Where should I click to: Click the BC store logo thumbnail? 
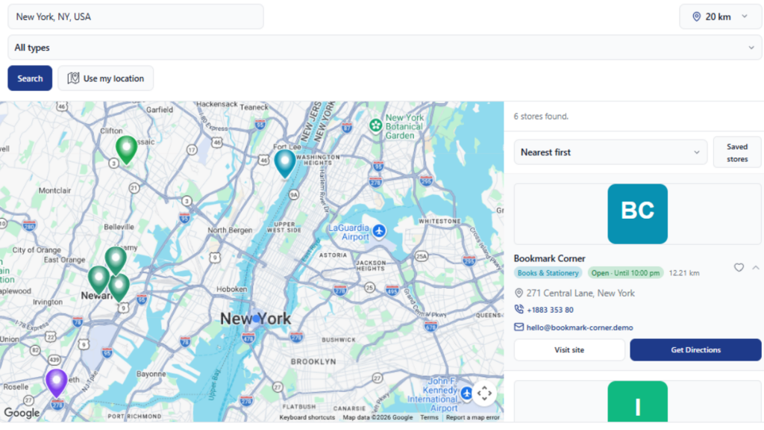(637, 214)
